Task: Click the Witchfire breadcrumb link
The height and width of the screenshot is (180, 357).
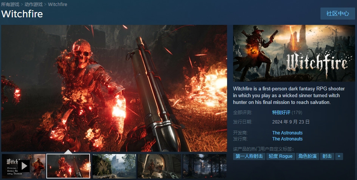Action: point(58,4)
